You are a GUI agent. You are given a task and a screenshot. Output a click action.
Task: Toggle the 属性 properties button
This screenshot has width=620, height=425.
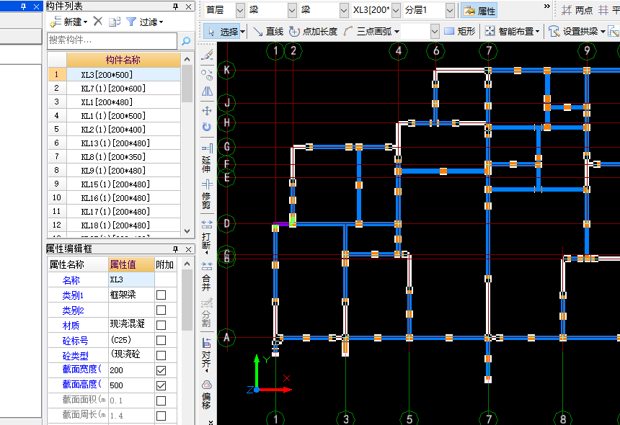[x=479, y=11]
